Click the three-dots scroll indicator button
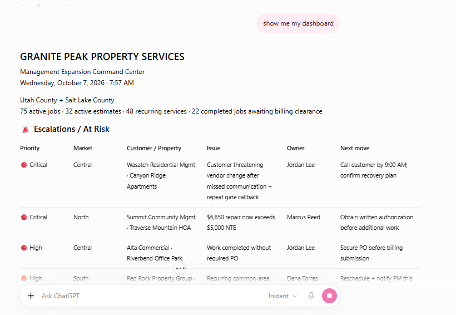The width and height of the screenshot is (456, 315). click(x=180, y=268)
